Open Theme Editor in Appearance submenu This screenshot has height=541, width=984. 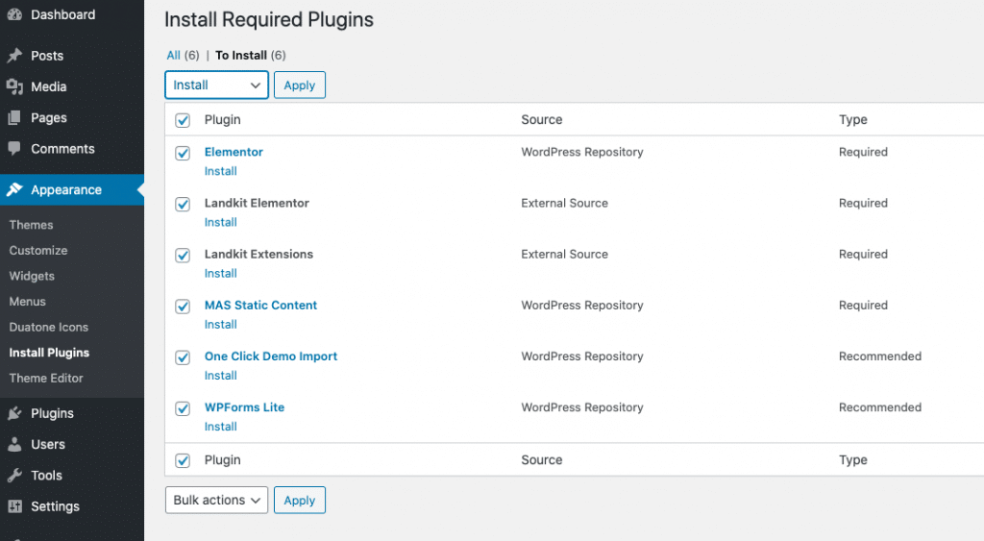46,379
